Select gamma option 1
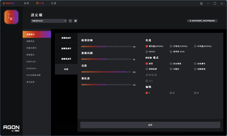This screenshot has width=227, height=136. tap(146, 93)
